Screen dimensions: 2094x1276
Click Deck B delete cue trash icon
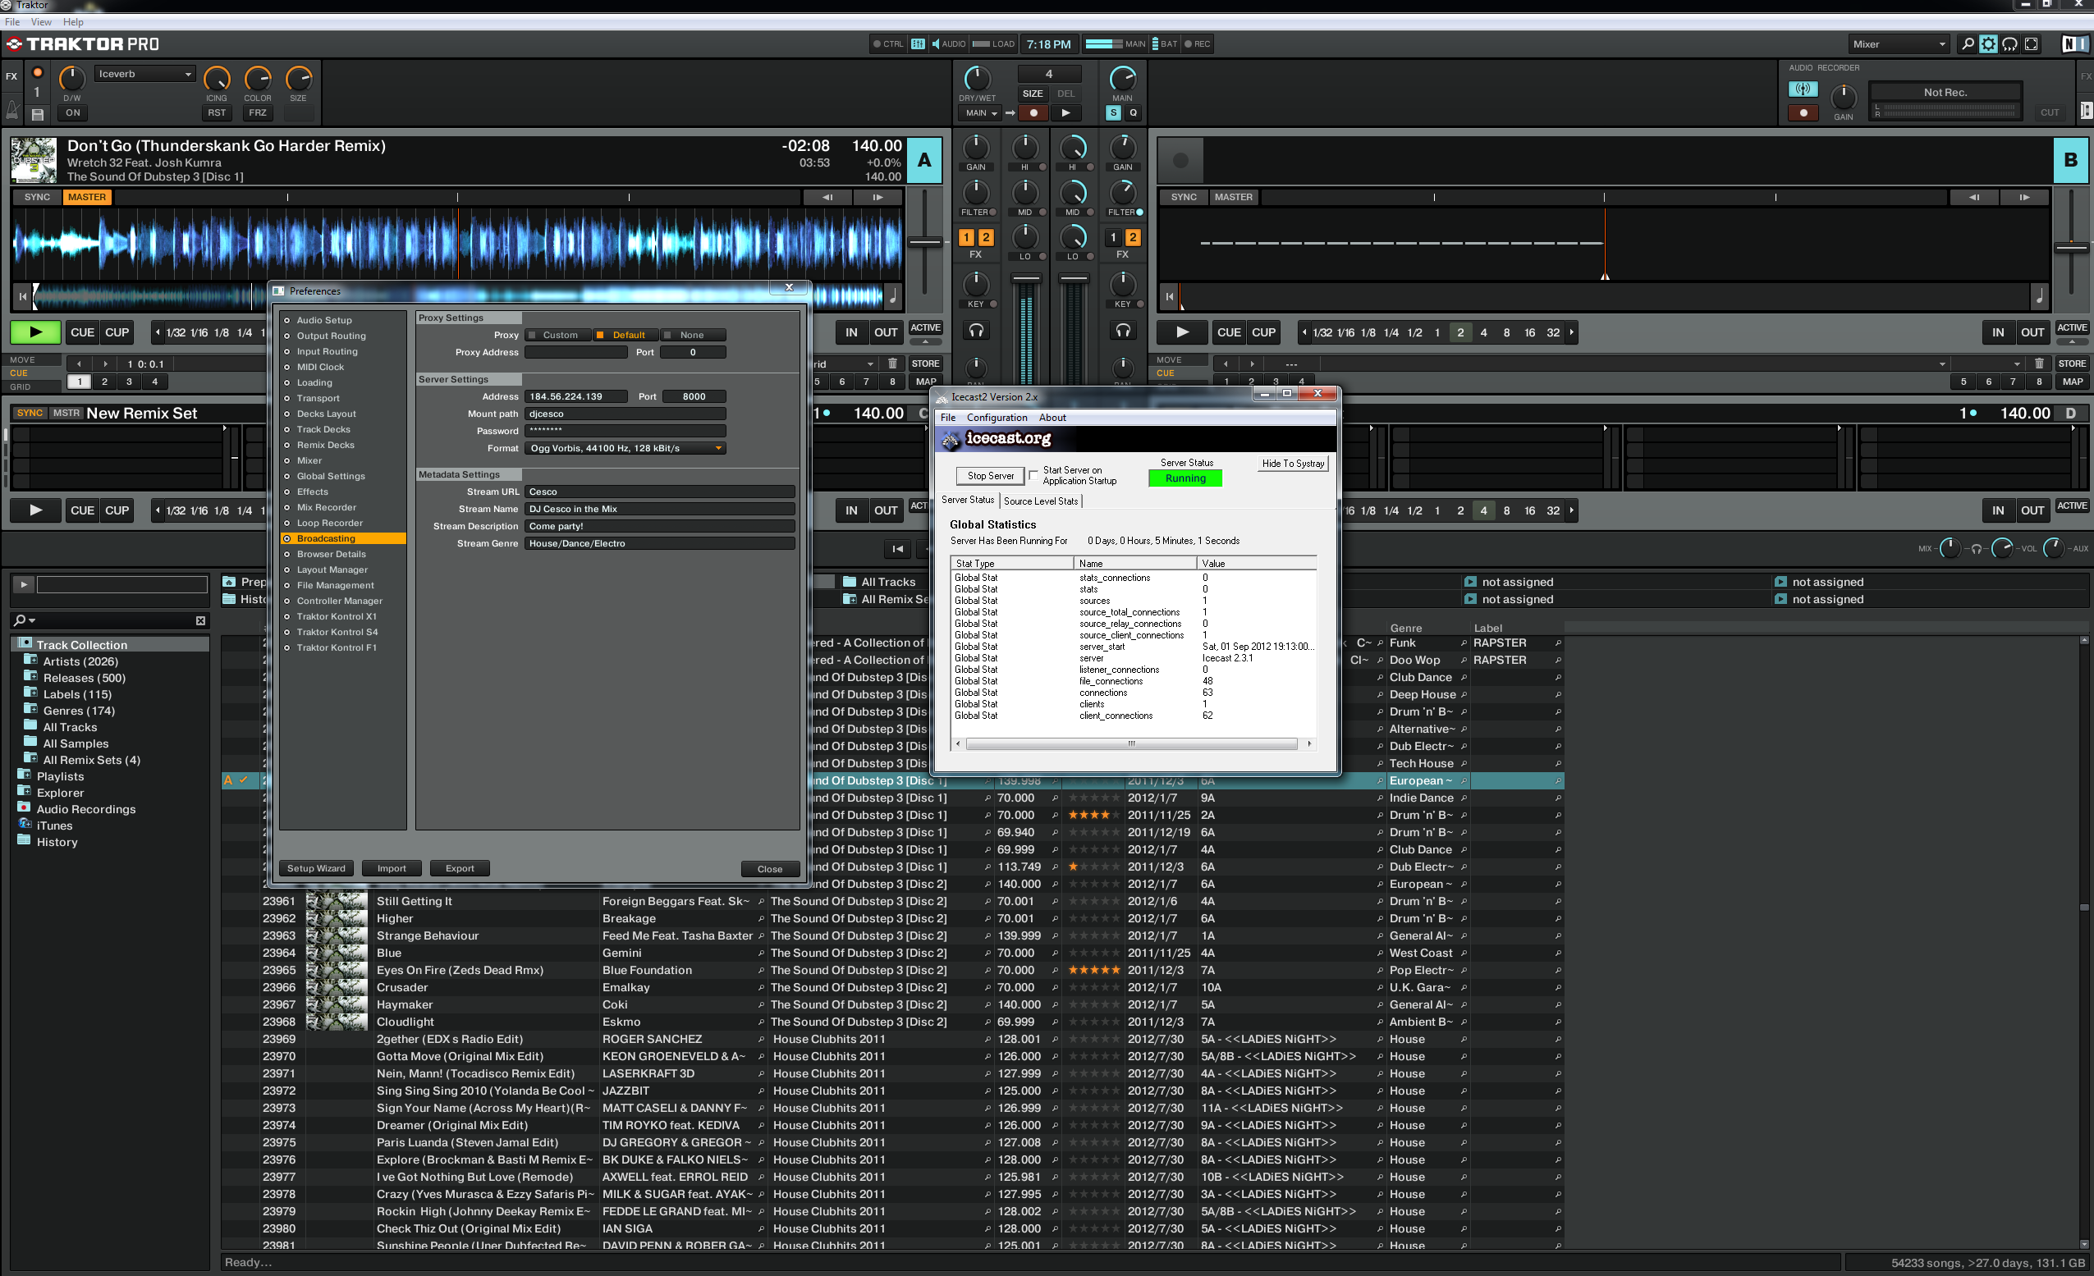tap(2039, 364)
